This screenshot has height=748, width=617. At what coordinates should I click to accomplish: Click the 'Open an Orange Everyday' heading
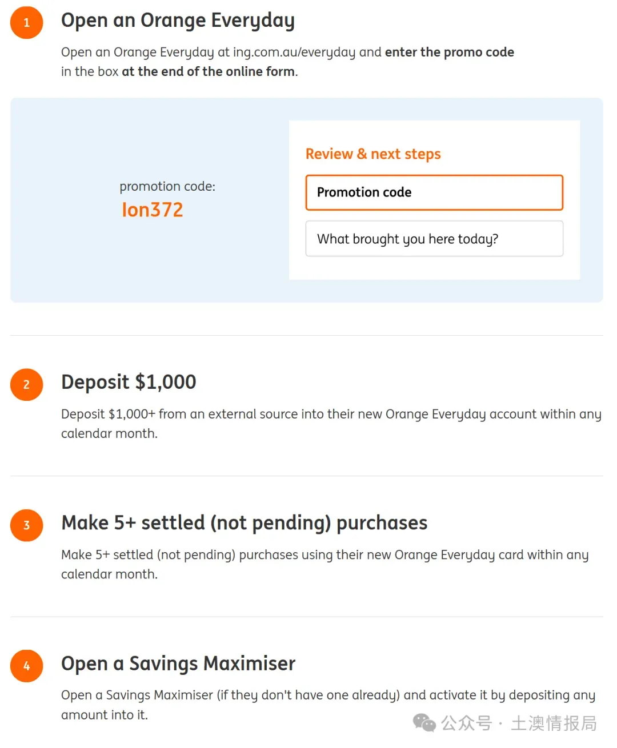pos(178,21)
